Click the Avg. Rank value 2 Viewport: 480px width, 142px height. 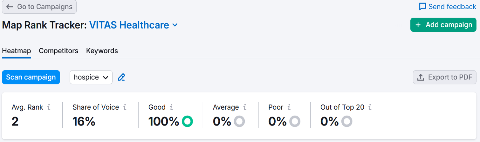click(x=15, y=121)
